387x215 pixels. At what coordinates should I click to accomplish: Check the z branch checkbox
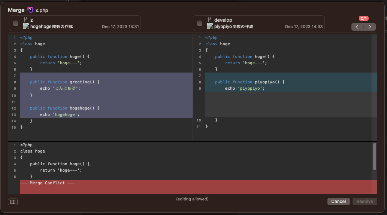(16, 23)
